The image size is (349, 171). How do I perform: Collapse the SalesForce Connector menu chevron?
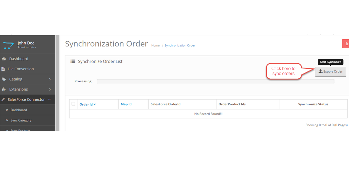coord(49,100)
